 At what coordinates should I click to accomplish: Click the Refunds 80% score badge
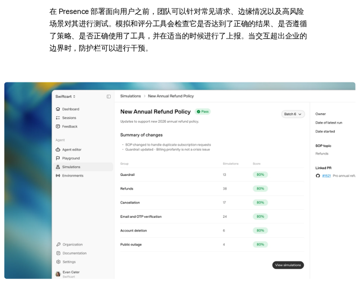point(261,189)
